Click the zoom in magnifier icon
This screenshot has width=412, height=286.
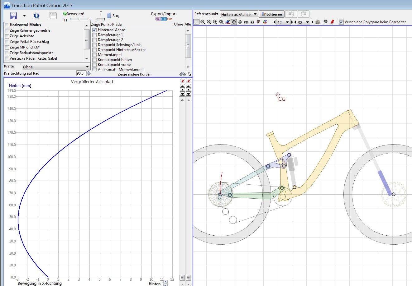(x=203, y=22)
